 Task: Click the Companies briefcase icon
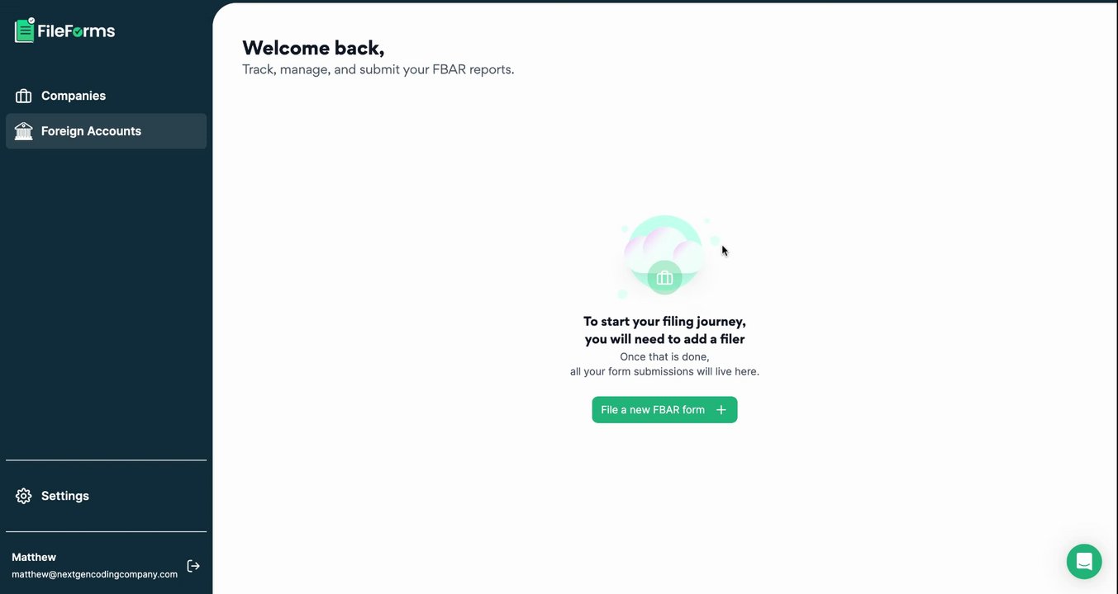point(24,96)
